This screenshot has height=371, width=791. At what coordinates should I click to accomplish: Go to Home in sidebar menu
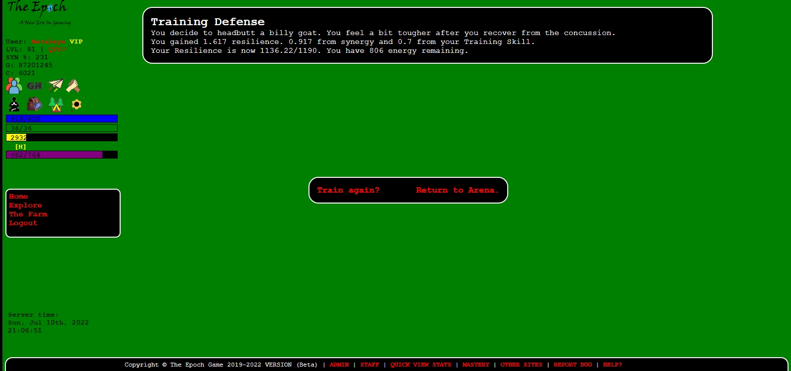(x=18, y=197)
